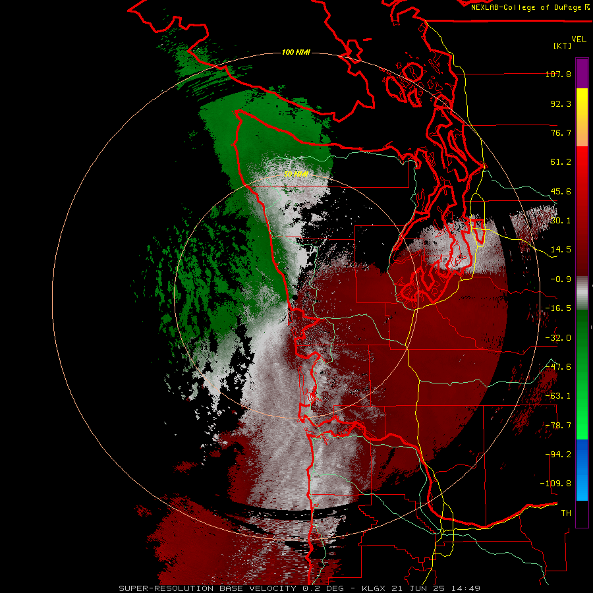The width and height of the screenshot is (593, 593).
Task: Click the 92.3 legend value
Action: click(x=561, y=103)
